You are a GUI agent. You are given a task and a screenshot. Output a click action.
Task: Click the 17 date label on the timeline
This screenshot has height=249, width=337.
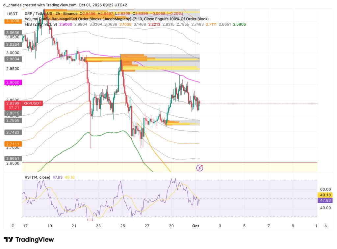click(x=26, y=226)
